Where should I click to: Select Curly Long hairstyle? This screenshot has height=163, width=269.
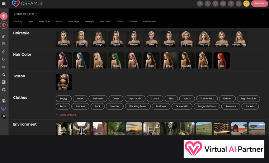(204, 39)
